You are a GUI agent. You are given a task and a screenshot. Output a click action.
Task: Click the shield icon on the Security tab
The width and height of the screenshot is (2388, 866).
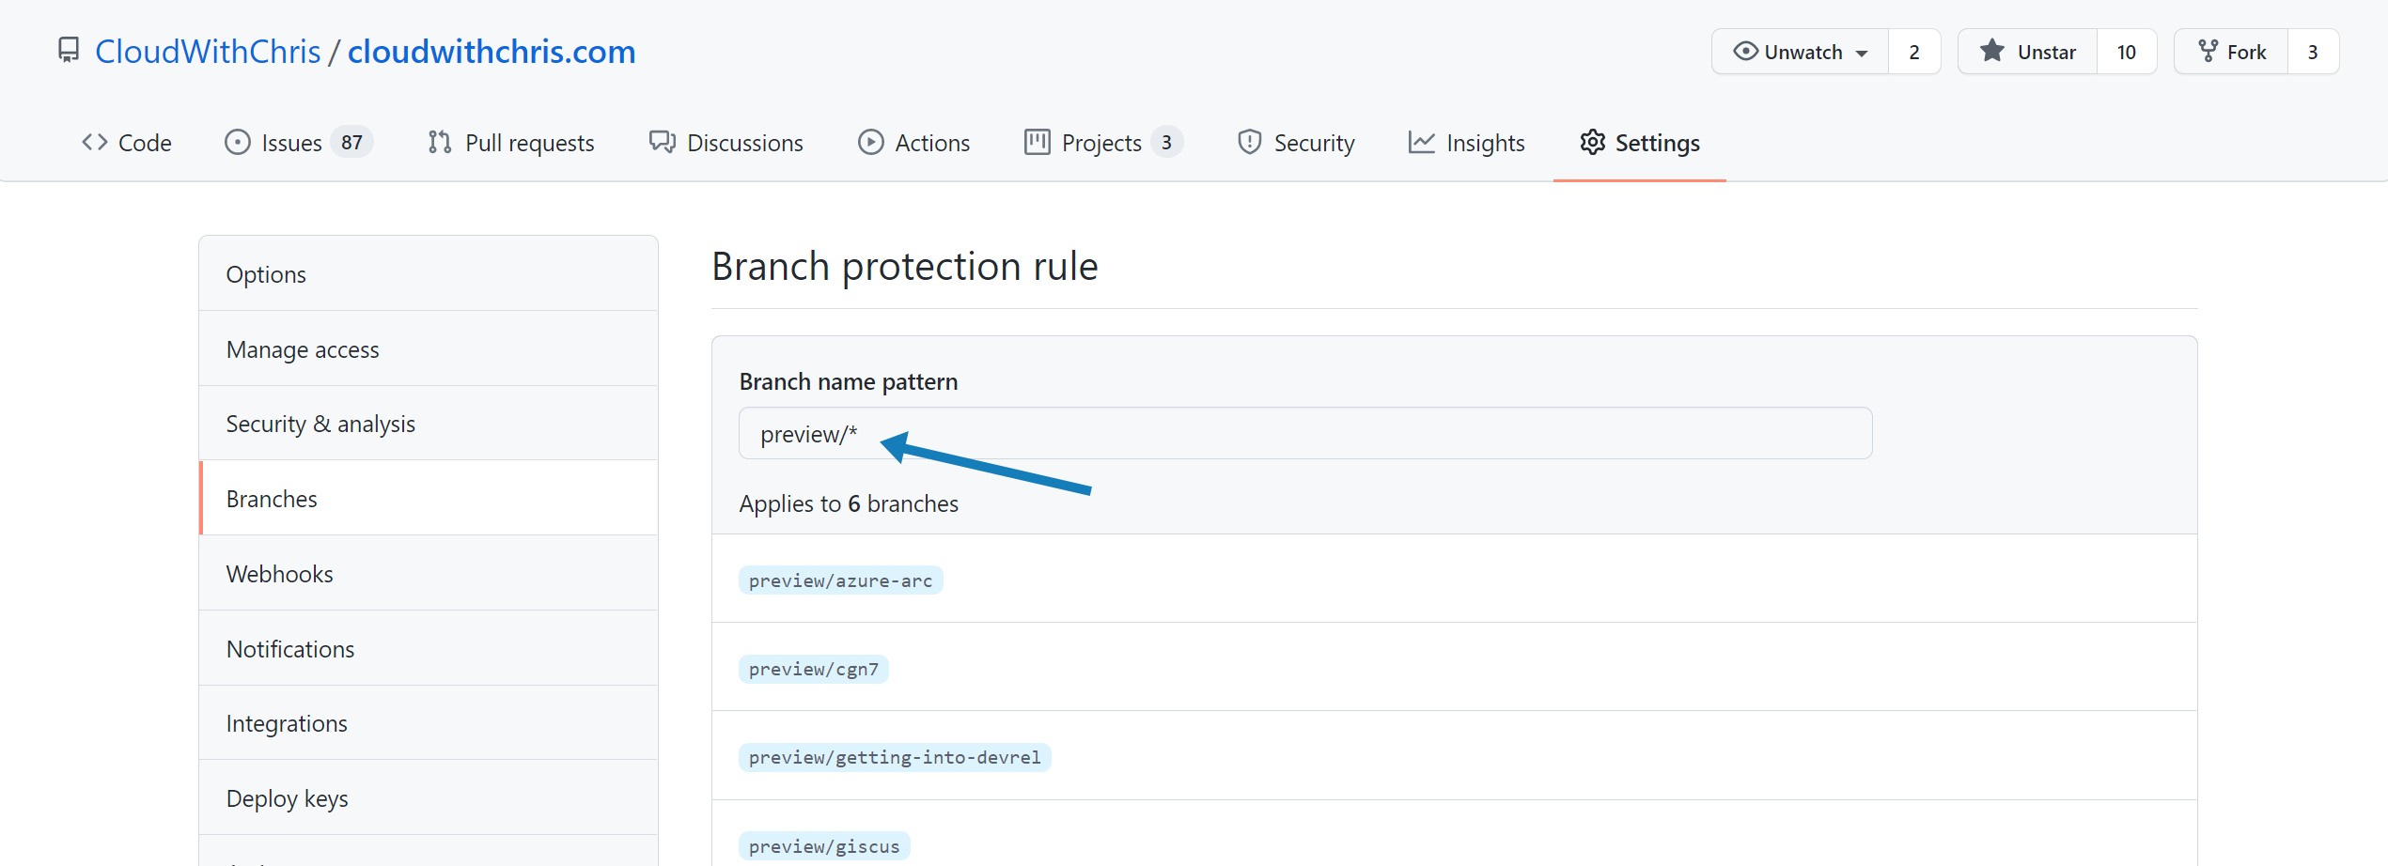1249,142
